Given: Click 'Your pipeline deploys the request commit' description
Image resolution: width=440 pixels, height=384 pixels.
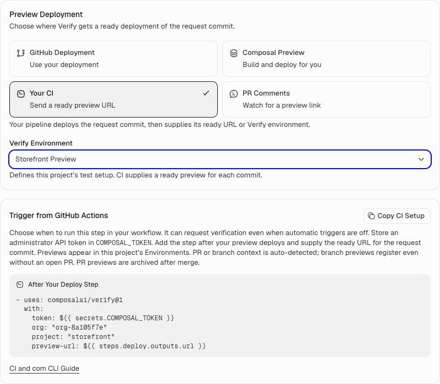Looking at the screenshot, I should click(x=159, y=125).
